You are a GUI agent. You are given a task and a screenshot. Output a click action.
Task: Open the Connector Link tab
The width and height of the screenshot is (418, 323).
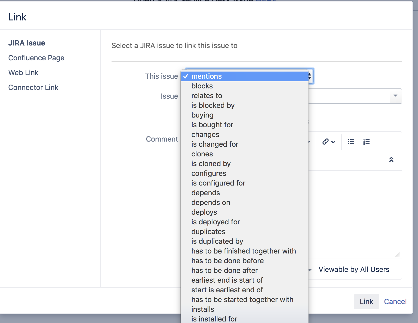point(34,87)
